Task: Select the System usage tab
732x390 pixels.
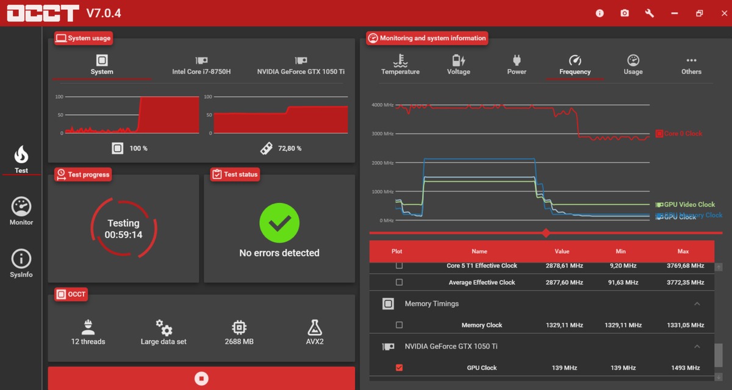Action: (x=102, y=65)
